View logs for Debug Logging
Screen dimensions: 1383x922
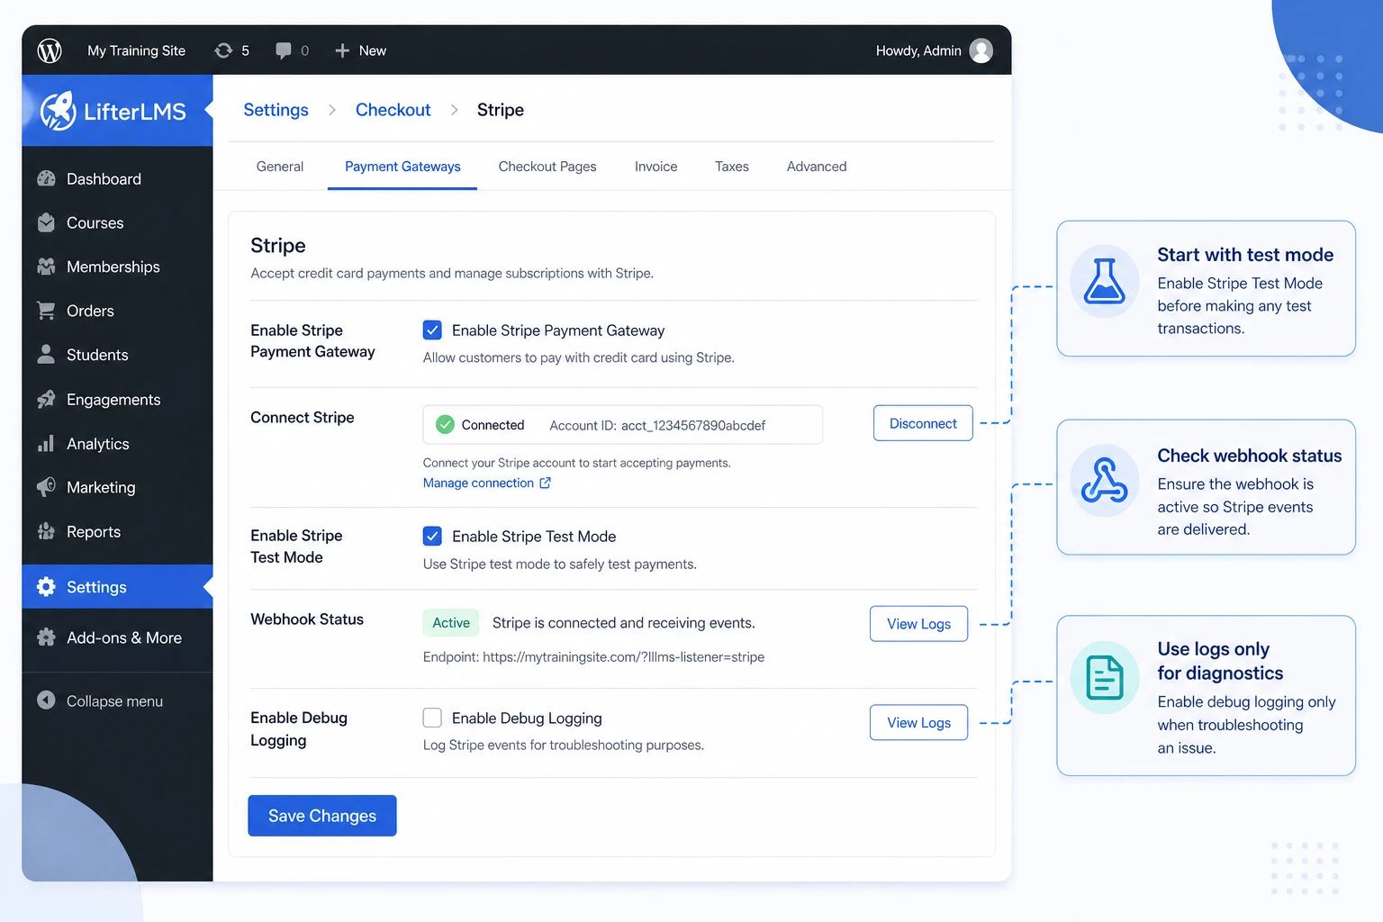[x=918, y=722]
